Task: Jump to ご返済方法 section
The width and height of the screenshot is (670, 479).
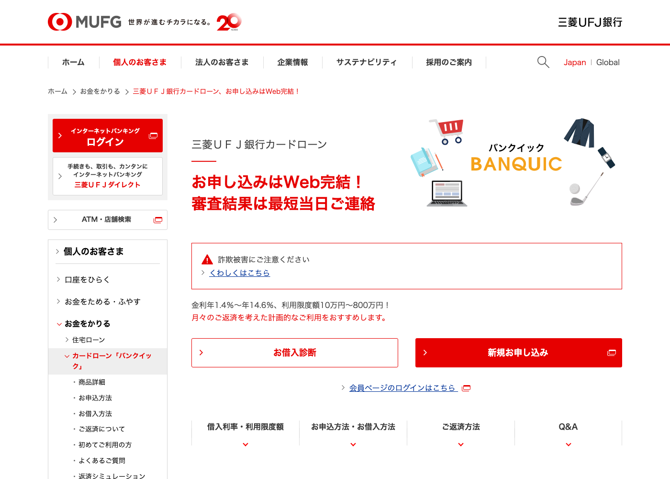Action: pos(461,433)
